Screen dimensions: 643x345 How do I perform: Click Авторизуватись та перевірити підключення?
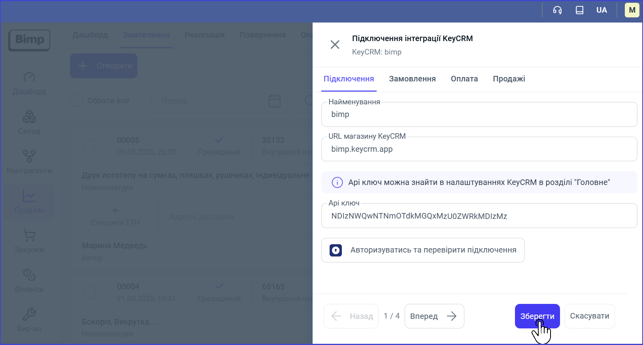tap(423, 250)
